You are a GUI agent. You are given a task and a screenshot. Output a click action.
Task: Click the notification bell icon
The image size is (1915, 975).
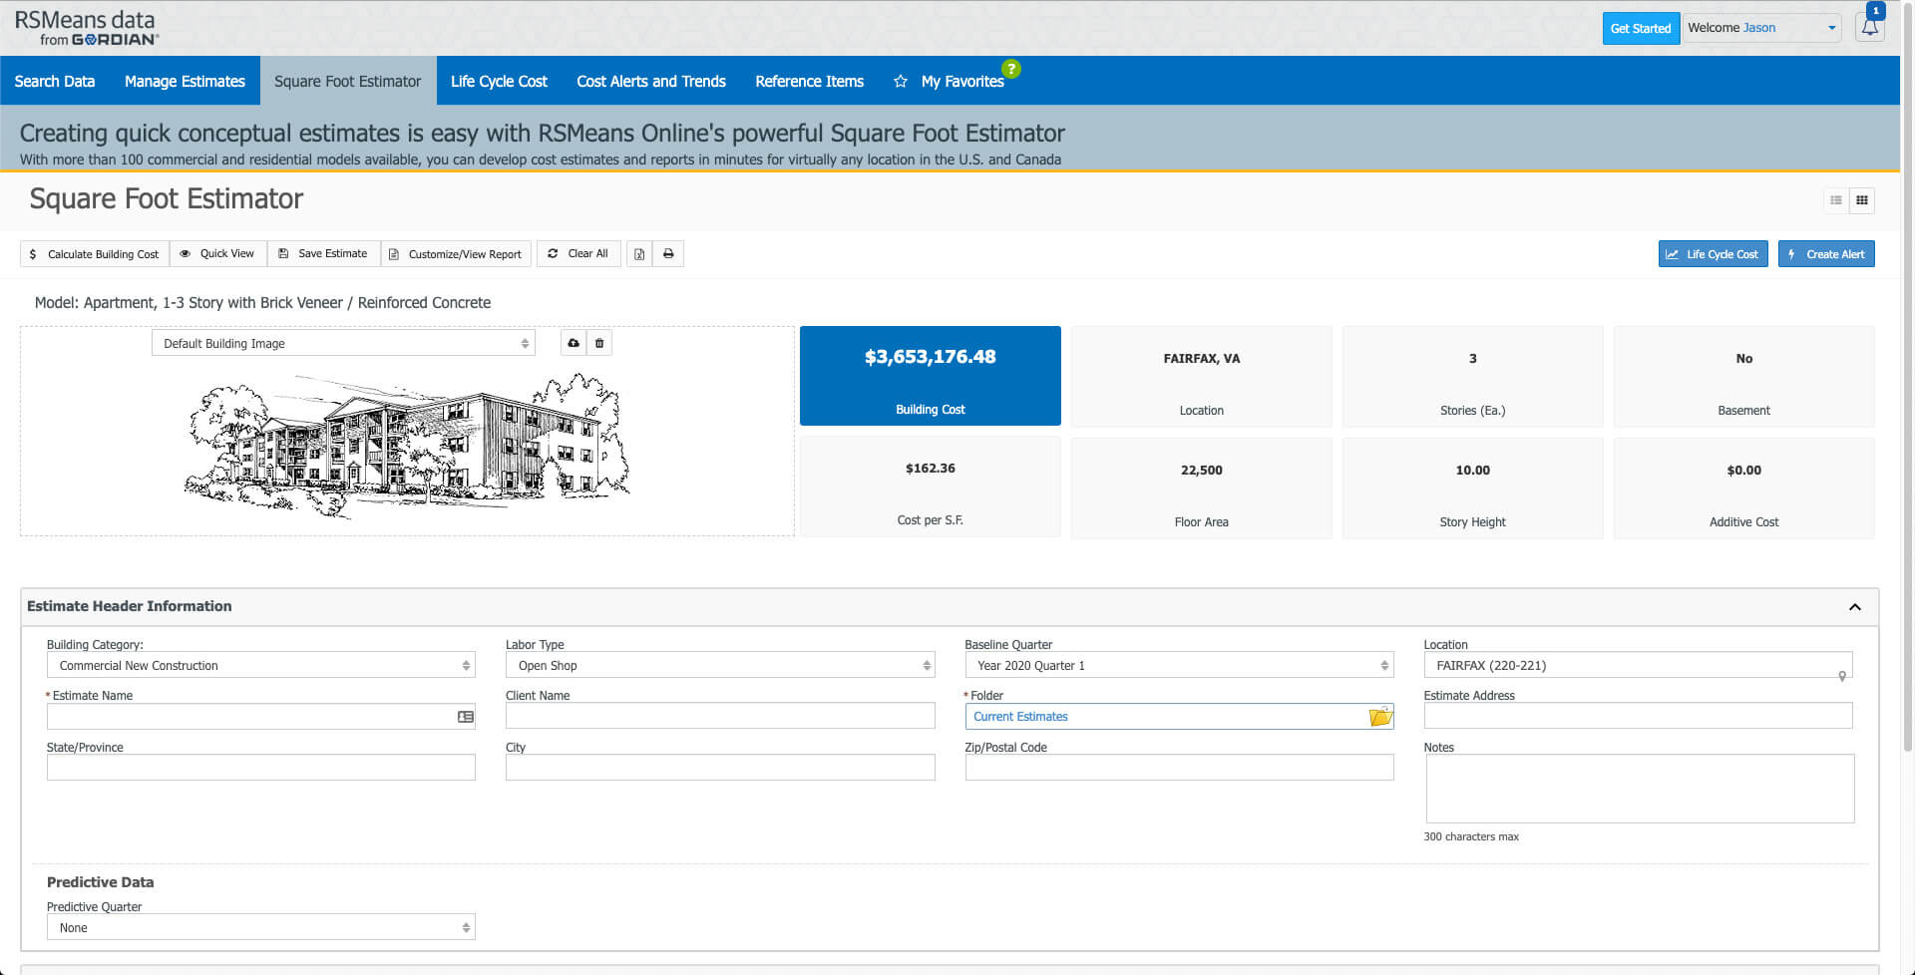tap(1870, 27)
